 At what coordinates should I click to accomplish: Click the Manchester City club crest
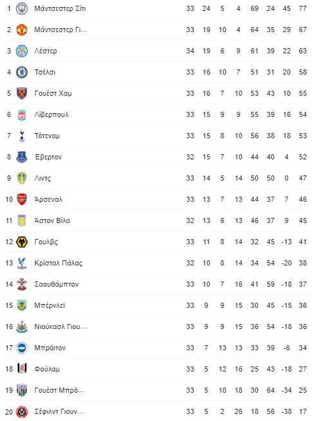click(22, 8)
